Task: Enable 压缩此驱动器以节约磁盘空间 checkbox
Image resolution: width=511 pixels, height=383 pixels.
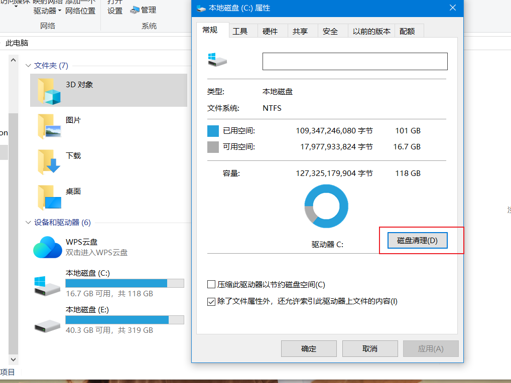Action: pos(211,284)
